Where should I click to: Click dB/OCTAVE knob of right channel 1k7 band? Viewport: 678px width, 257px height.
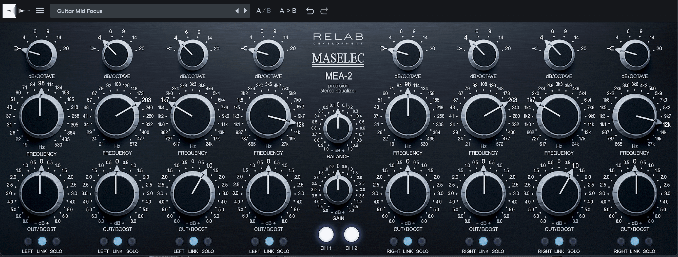coord(559,55)
